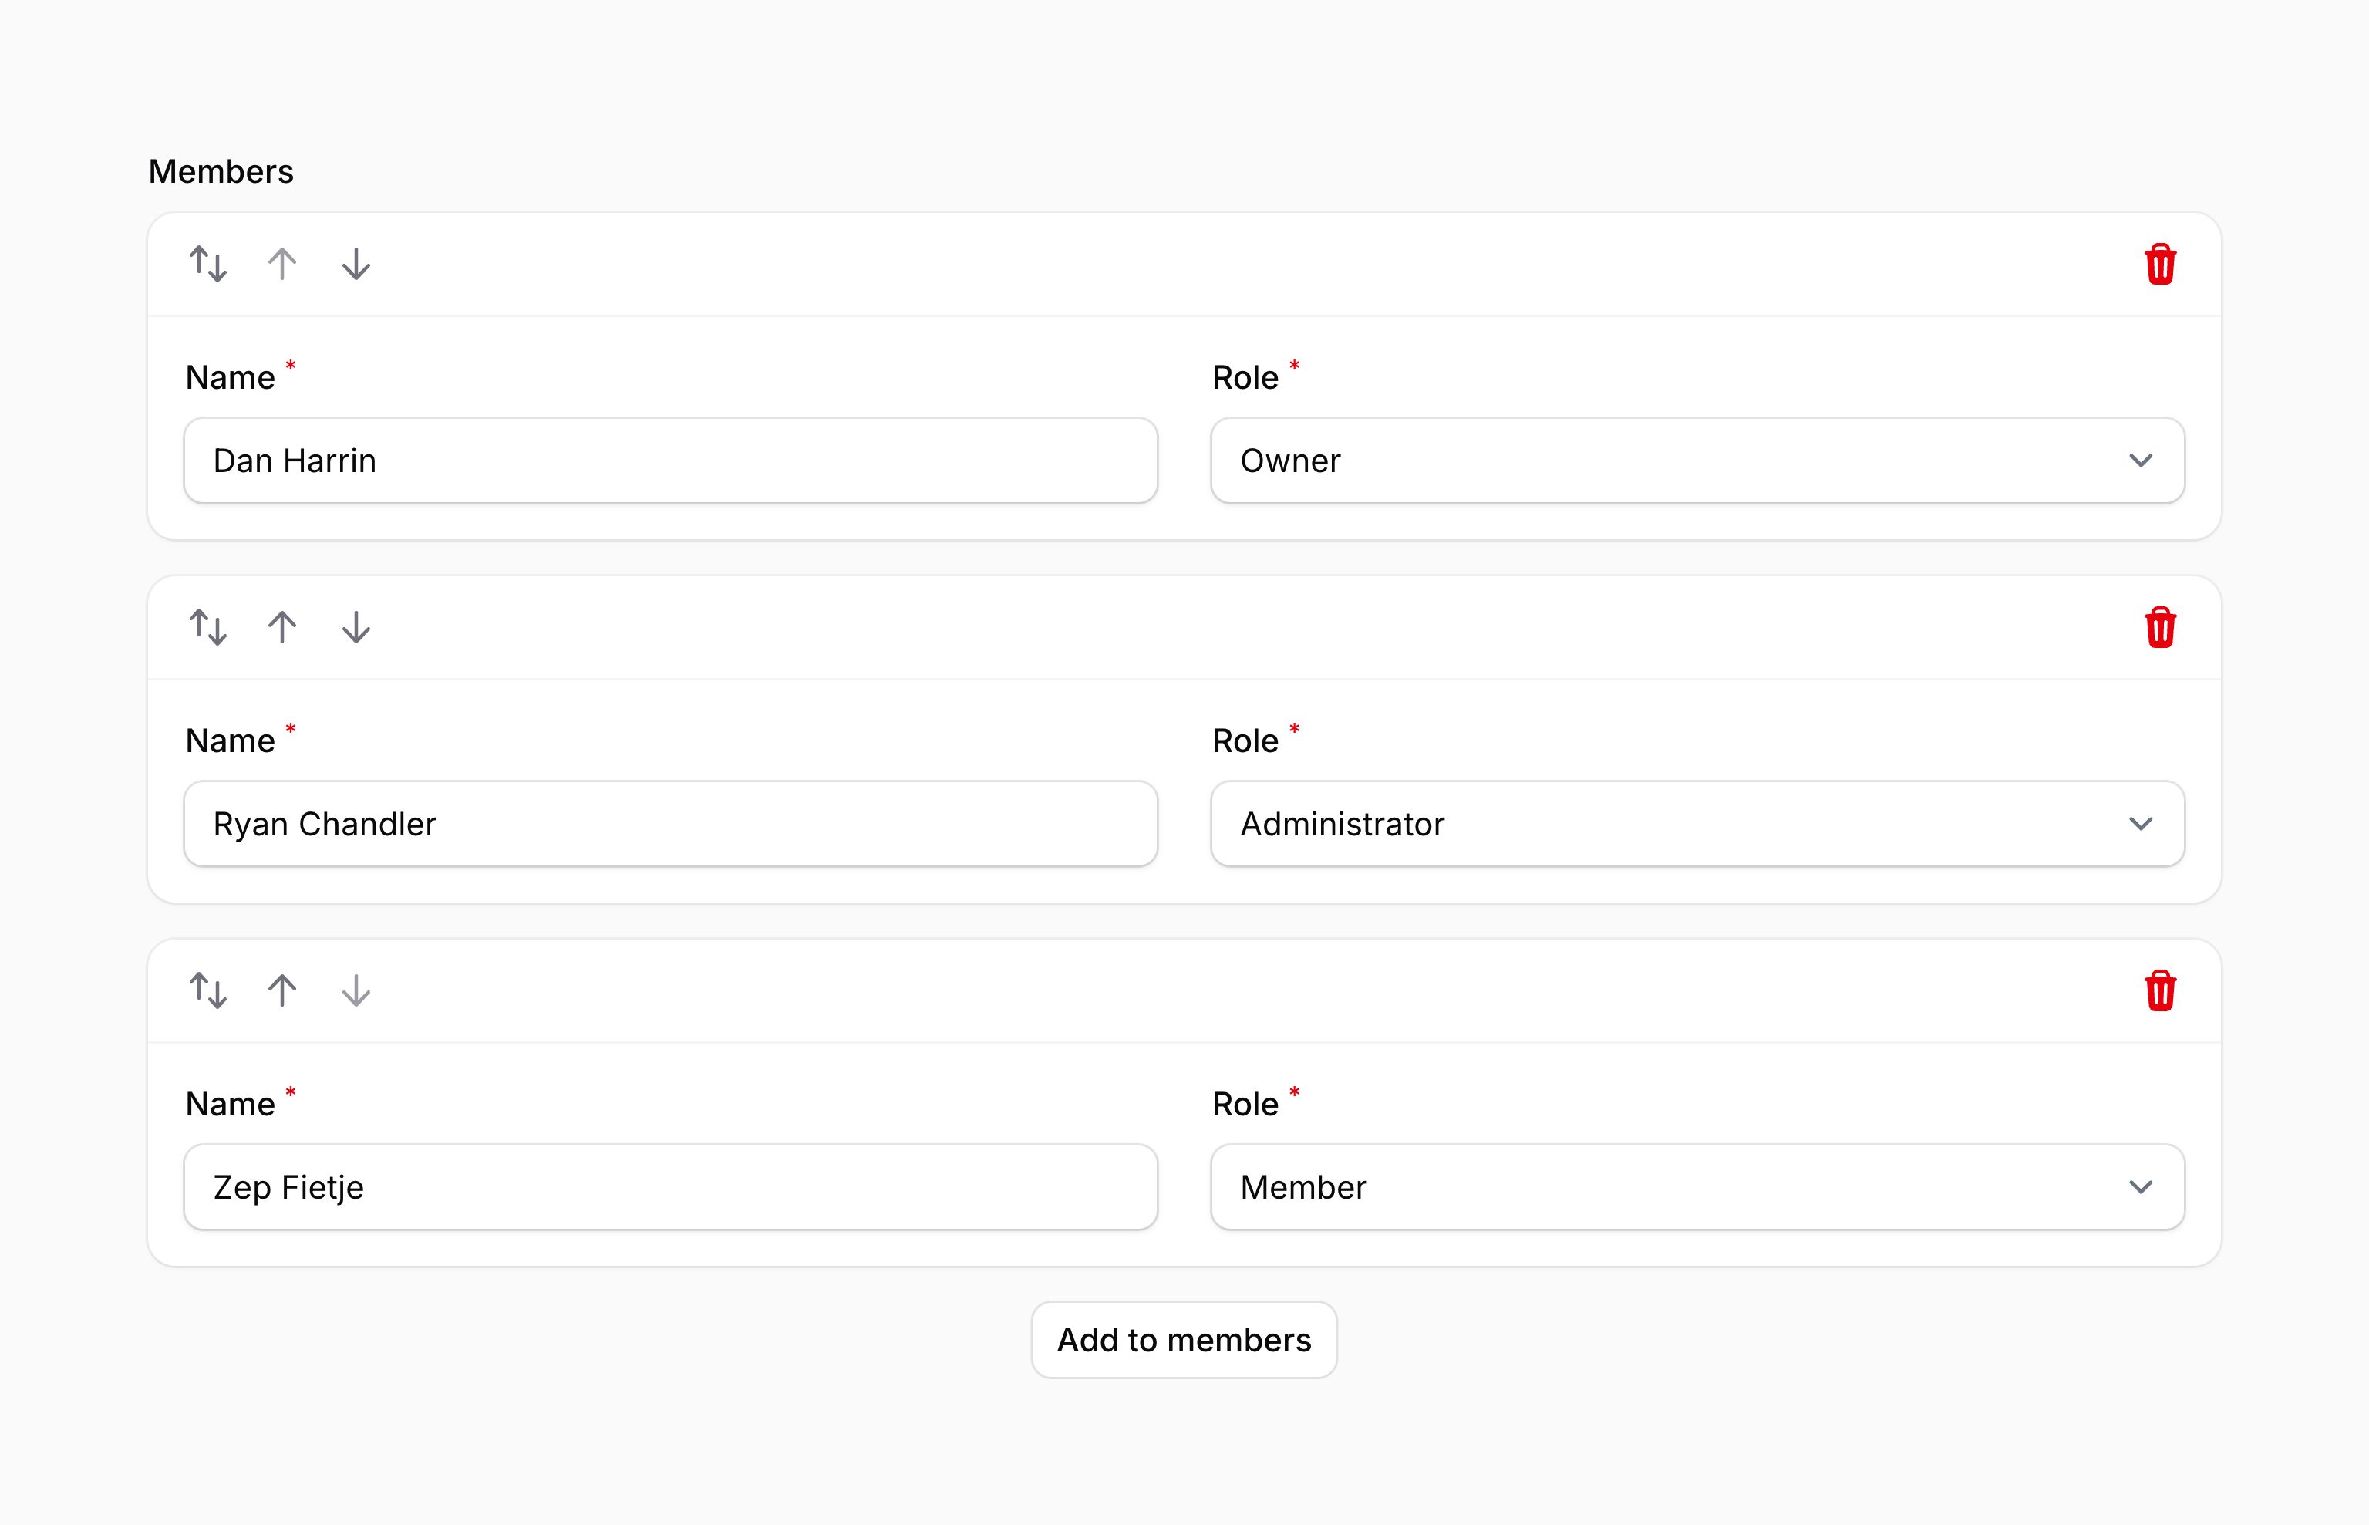Move Ryan Chandler row up
Screen dimensions: 2369x1525
point(282,628)
